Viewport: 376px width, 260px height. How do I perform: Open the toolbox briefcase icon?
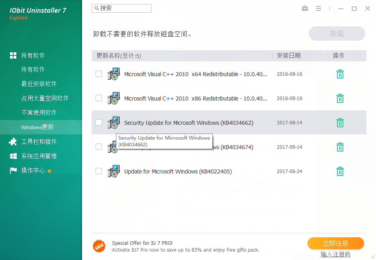(305, 8)
